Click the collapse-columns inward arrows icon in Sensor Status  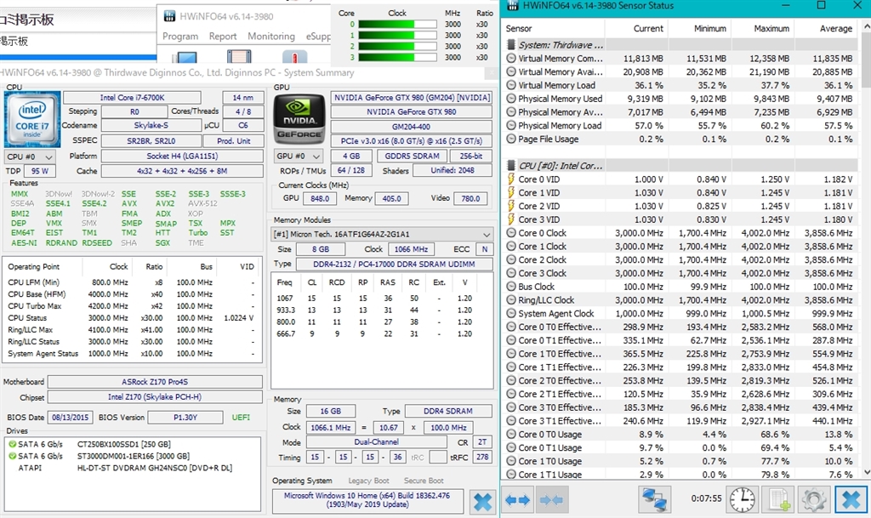point(551,499)
